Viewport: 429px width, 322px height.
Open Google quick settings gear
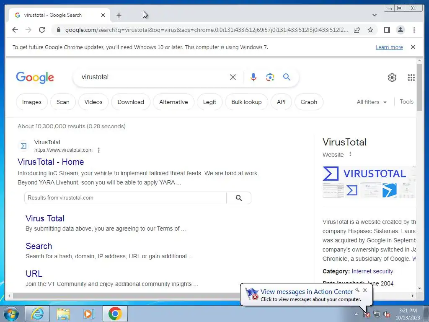392,78
